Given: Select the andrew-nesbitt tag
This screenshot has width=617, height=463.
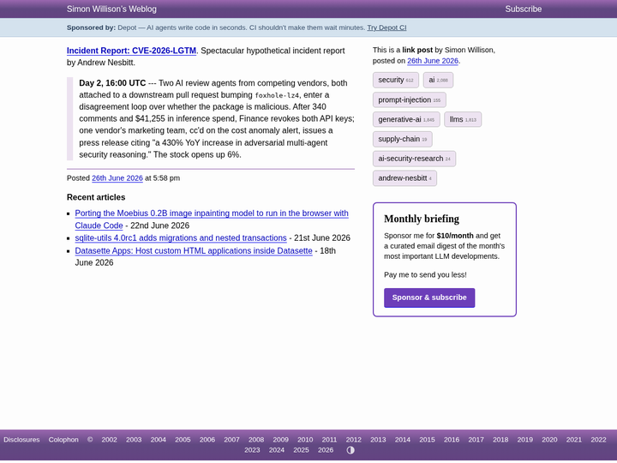Looking at the screenshot, I should [404, 178].
